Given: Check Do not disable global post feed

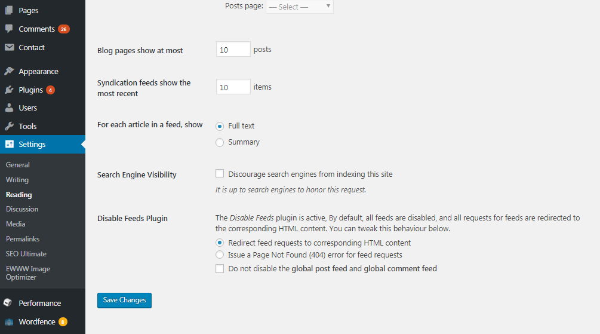Looking at the screenshot, I should tap(220, 268).
